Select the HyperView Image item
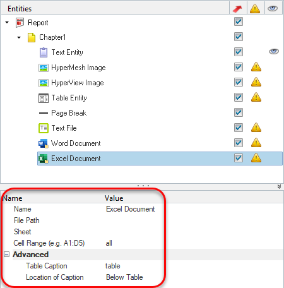 (x=78, y=83)
